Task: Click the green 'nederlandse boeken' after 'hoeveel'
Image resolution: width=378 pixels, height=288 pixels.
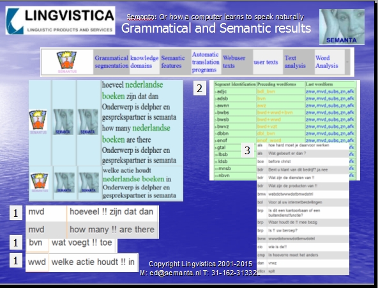Action: tap(133, 90)
